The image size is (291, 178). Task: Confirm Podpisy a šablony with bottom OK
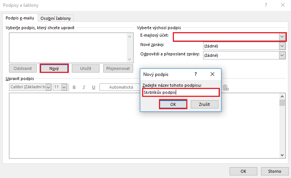pyautogui.click(x=243, y=171)
